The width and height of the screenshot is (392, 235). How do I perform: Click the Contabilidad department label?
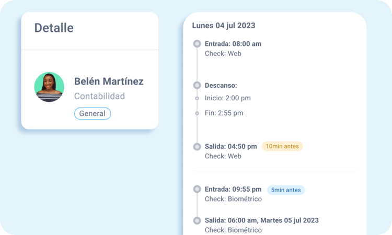[x=99, y=96]
